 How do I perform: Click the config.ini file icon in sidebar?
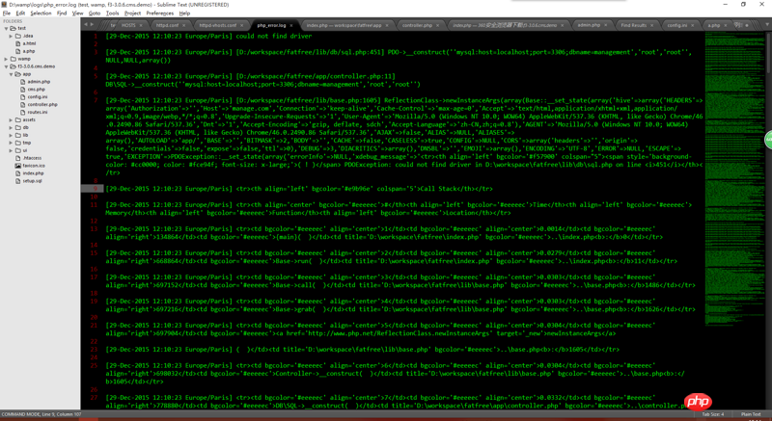[x=22, y=97]
